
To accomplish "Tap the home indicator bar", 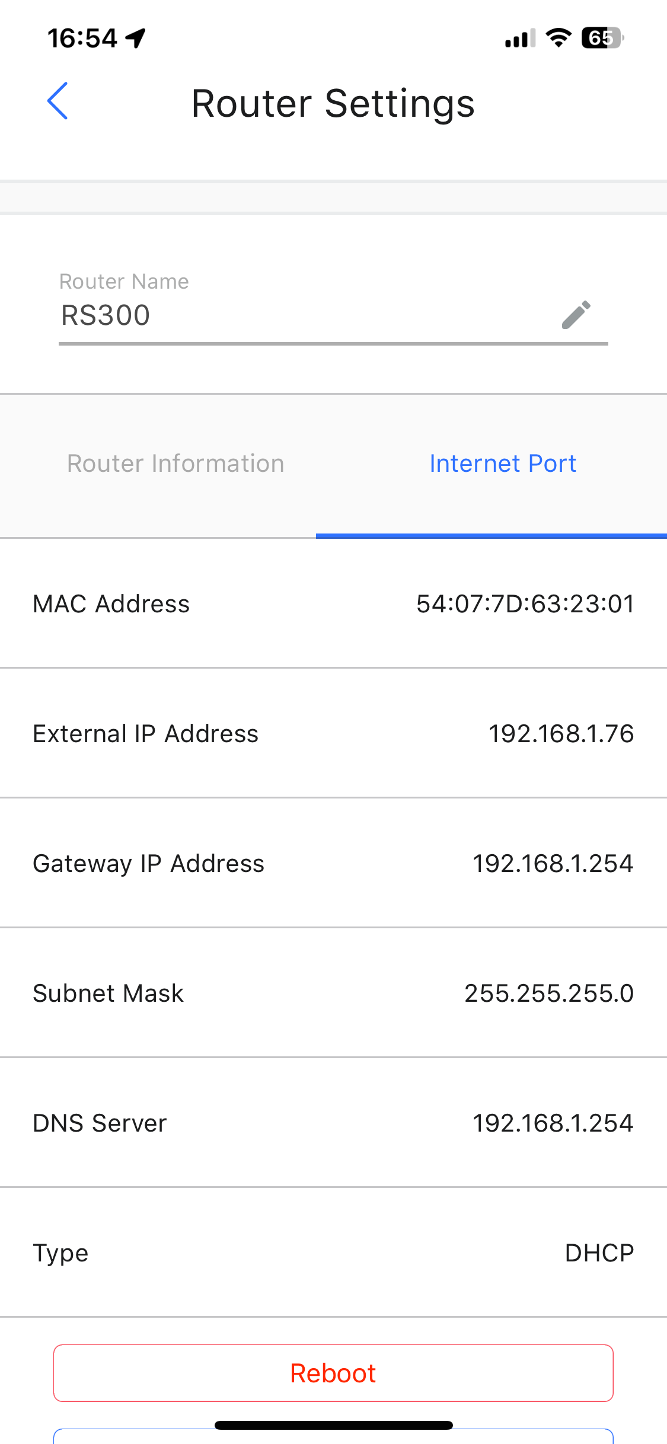I will tap(333, 1425).
